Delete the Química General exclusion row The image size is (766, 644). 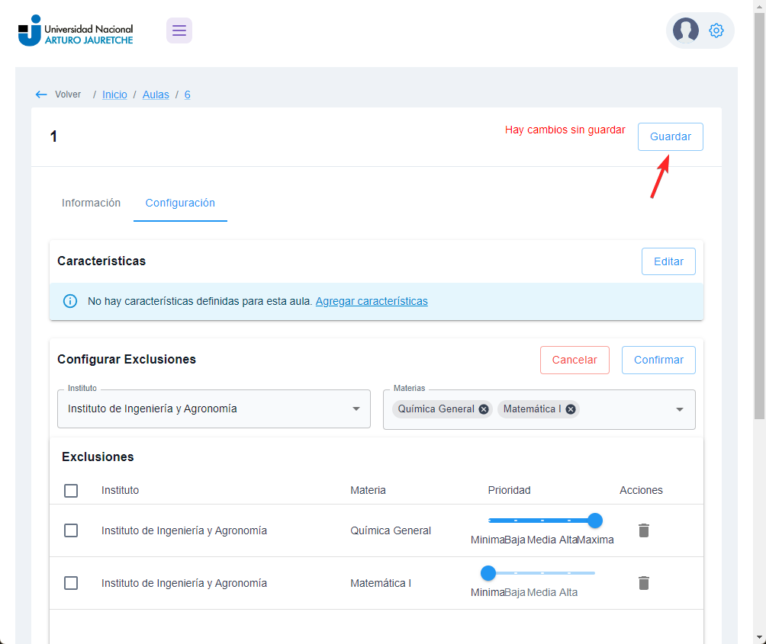tap(644, 530)
